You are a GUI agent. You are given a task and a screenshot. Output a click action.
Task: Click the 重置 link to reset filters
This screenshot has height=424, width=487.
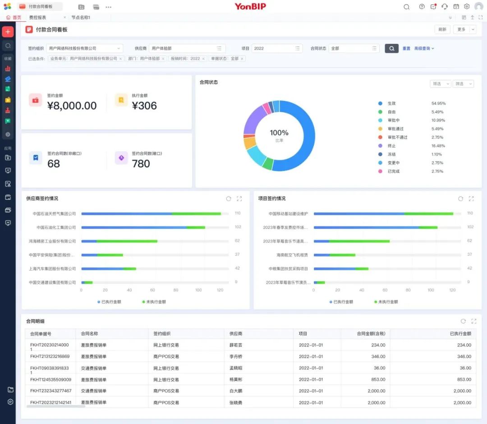point(406,48)
